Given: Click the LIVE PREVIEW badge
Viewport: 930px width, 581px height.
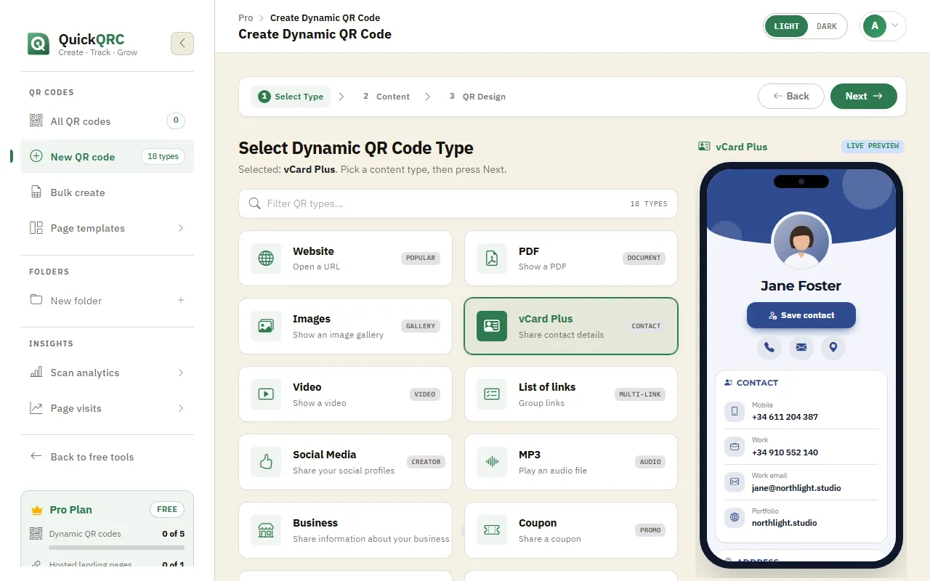Looking at the screenshot, I should (873, 146).
